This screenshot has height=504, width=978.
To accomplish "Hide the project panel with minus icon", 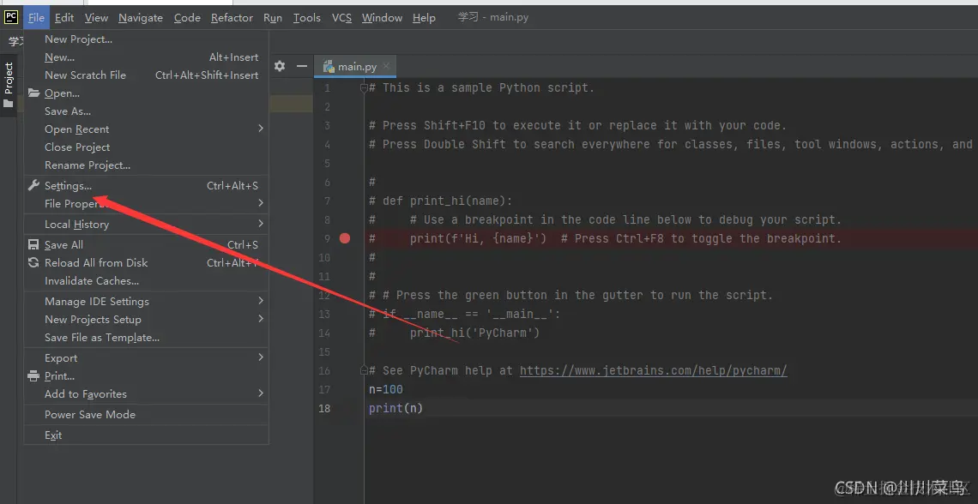I will (x=302, y=66).
